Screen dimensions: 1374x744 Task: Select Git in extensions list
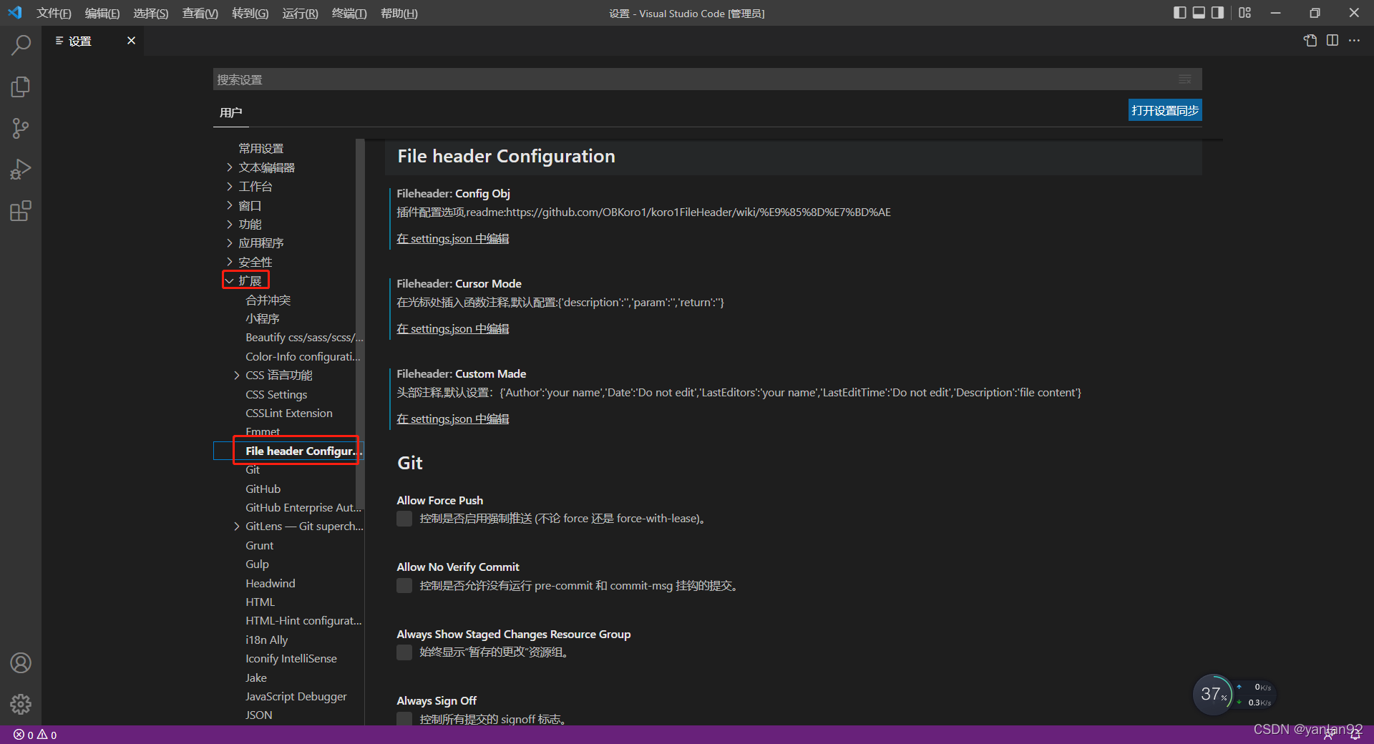(x=253, y=470)
